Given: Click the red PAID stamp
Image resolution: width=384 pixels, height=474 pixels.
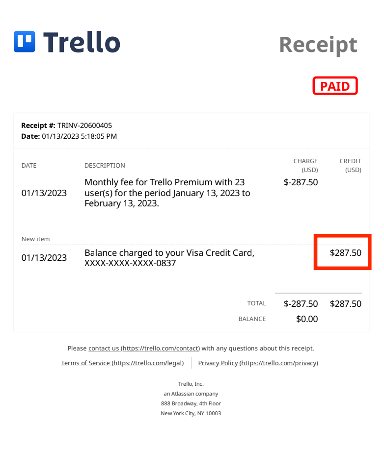Looking at the screenshot, I should point(335,86).
